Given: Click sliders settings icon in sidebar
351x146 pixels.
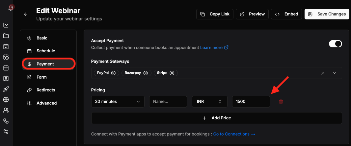Looking at the screenshot, I should click(x=6, y=132).
